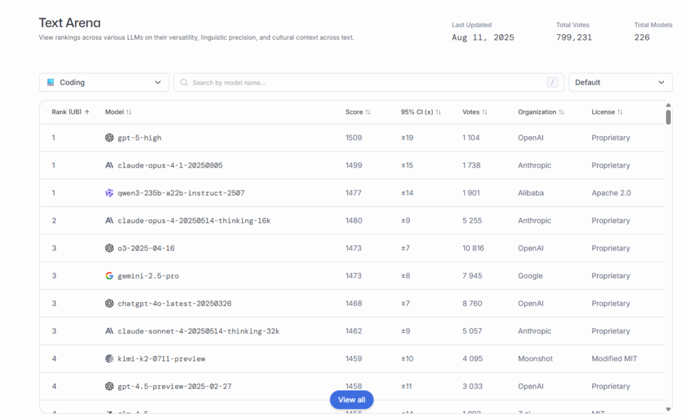Click the score 1509 cell

(354, 137)
